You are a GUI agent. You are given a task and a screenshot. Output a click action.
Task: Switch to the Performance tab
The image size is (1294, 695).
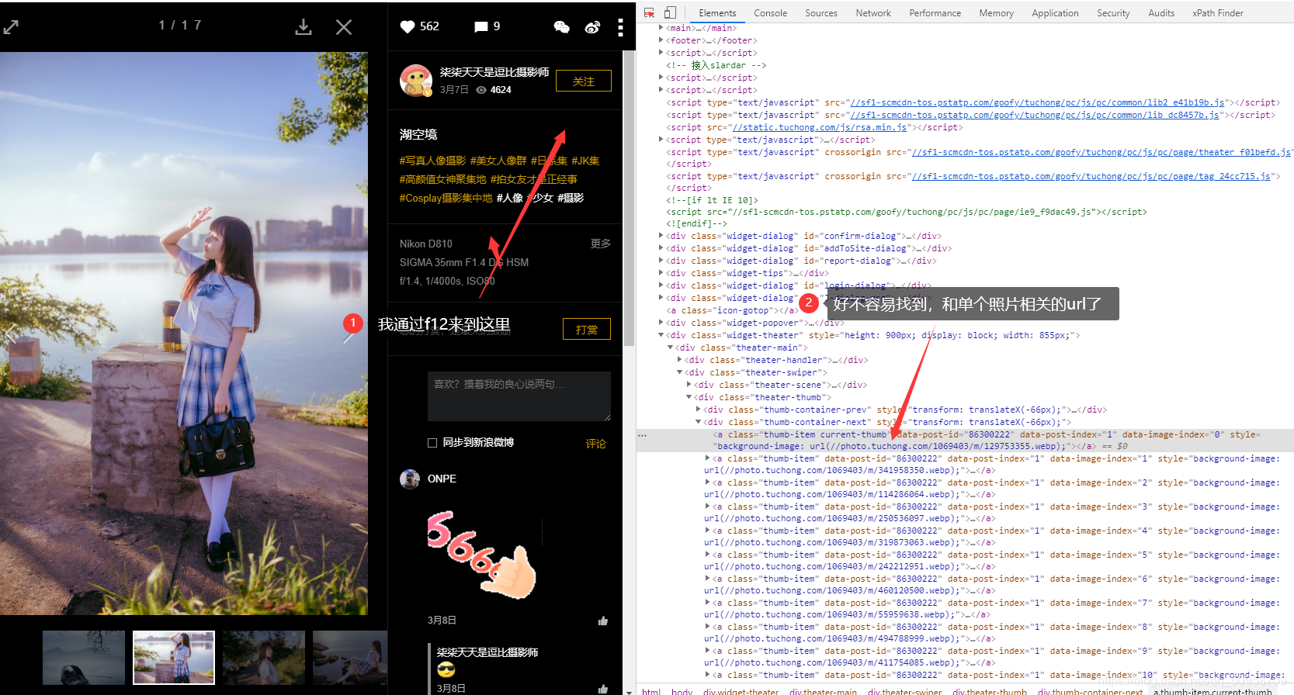[935, 12]
